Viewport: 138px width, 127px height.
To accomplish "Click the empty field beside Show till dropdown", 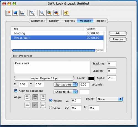I will pyautogui.click(x=84, y=92).
